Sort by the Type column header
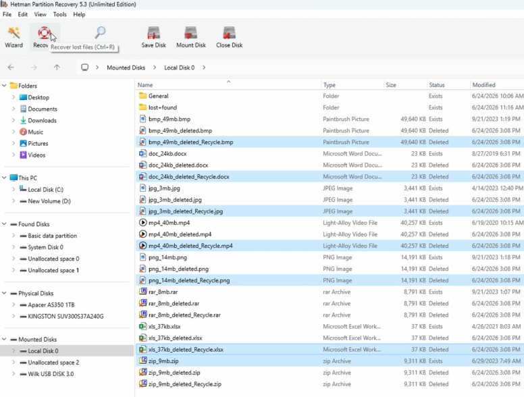 [352, 85]
